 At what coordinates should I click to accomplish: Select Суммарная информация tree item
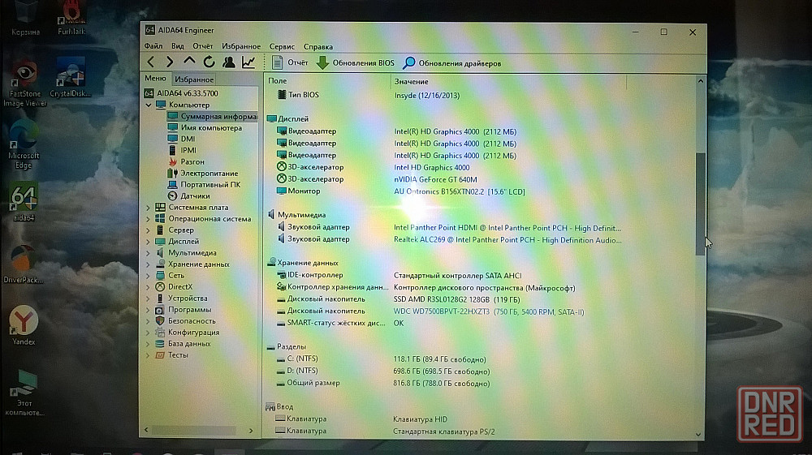212,116
